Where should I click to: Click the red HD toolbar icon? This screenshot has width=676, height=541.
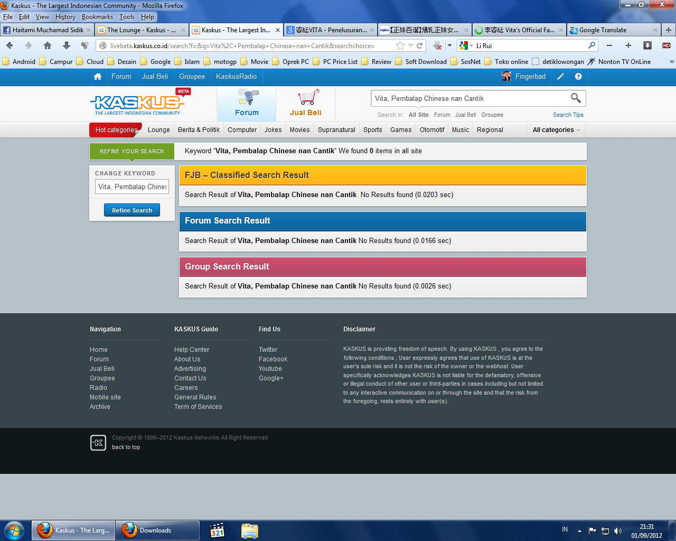[x=666, y=45]
